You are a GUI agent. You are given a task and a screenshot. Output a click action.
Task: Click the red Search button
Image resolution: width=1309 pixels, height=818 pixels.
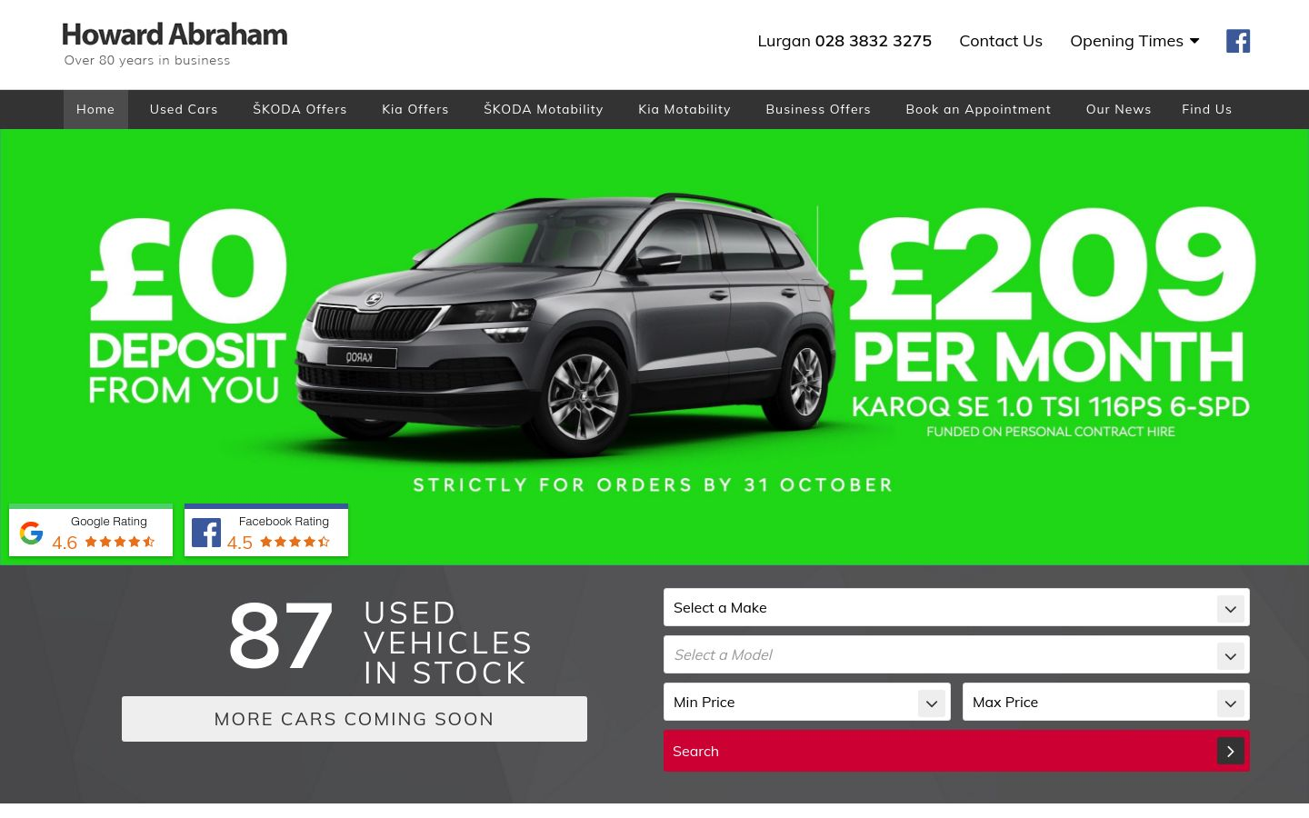pyautogui.click(x=956, y=751)
